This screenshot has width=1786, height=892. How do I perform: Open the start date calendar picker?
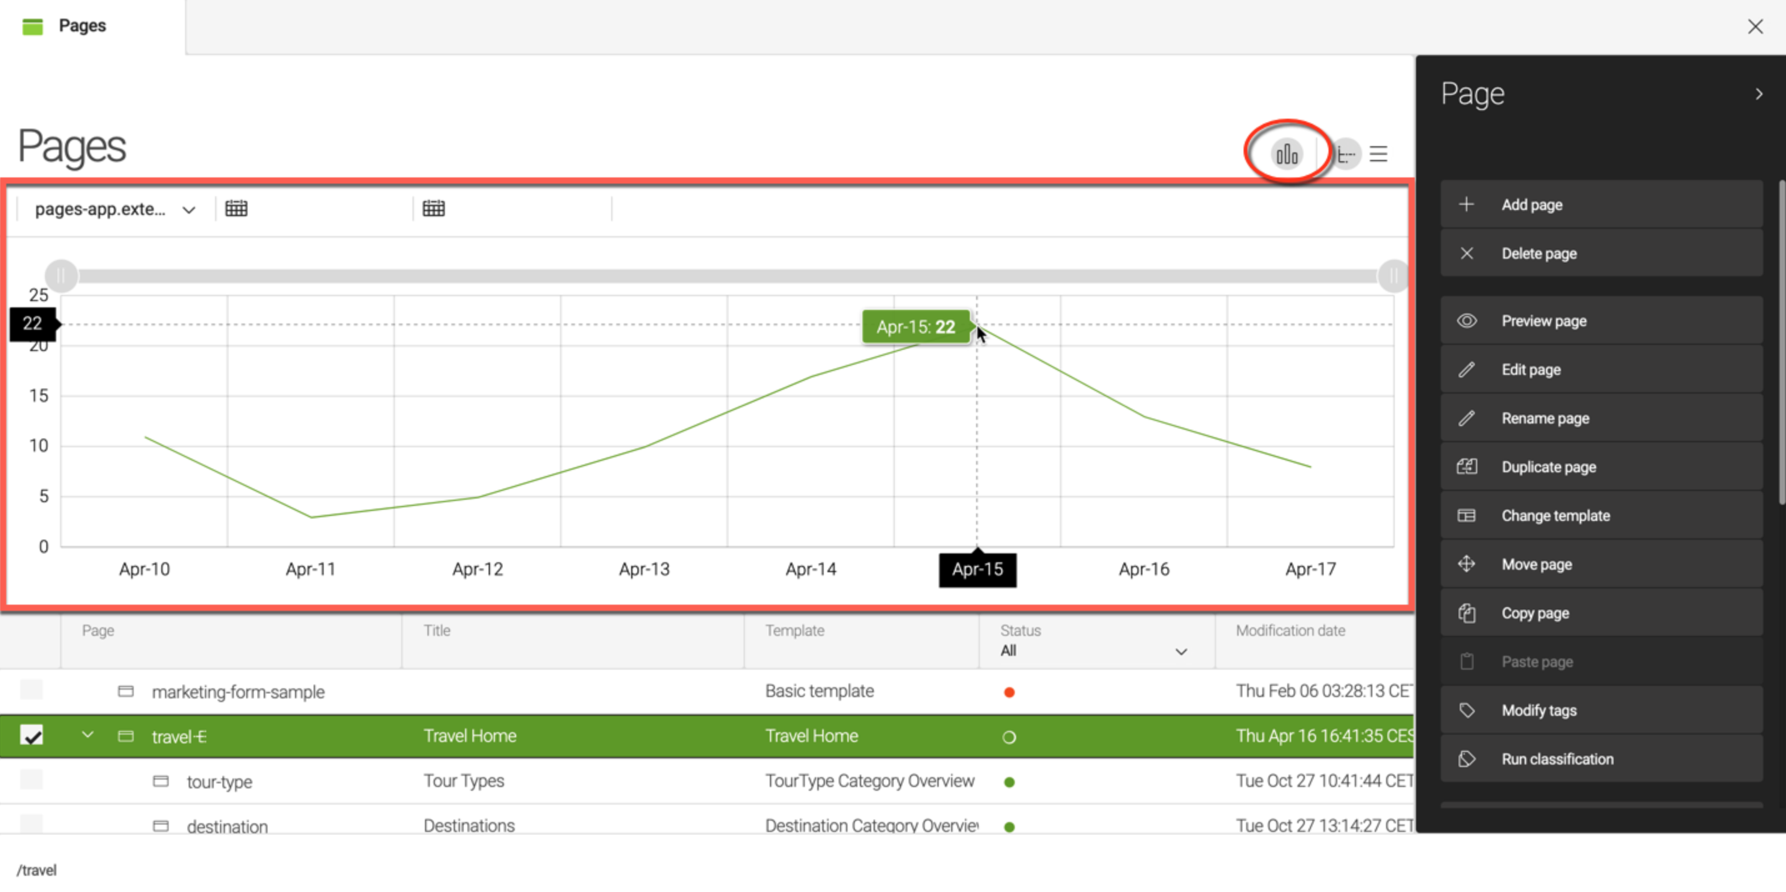pyautogui.click(x=236, y=208)
